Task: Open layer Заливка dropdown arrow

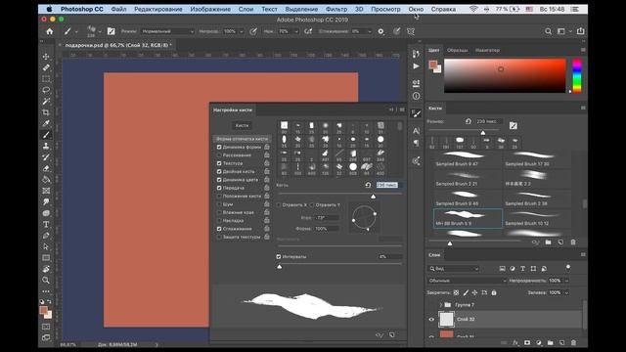Action: tap(566, 292)
